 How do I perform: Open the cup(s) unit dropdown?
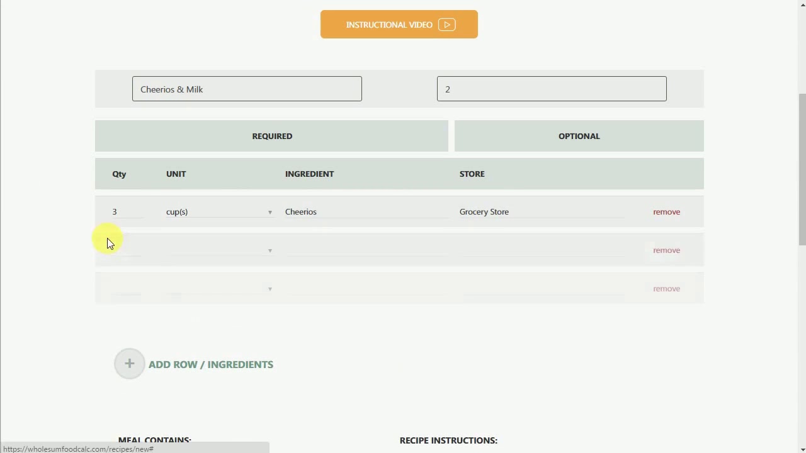(x=219, y=212)
